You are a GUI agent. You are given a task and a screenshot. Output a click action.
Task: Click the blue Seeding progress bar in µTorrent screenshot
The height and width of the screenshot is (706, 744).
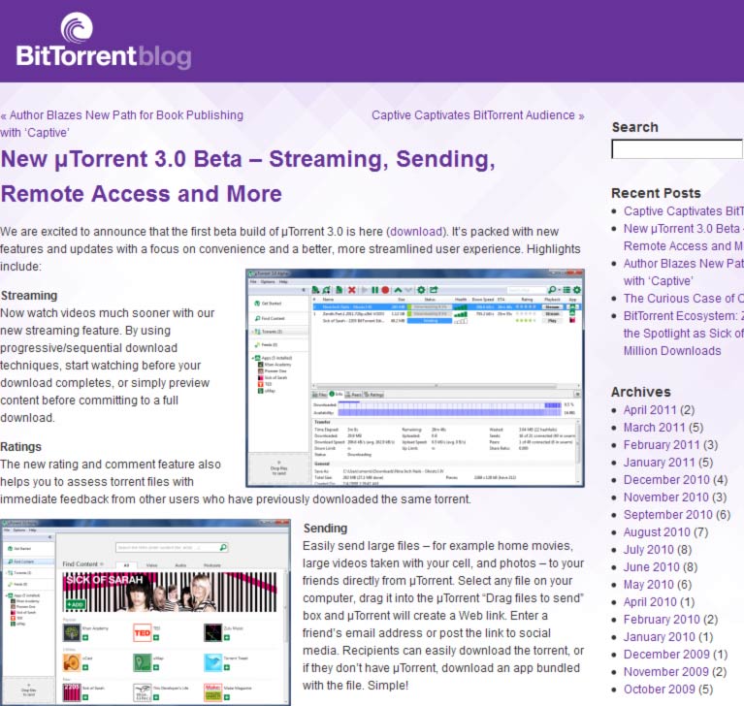(430, 321)
